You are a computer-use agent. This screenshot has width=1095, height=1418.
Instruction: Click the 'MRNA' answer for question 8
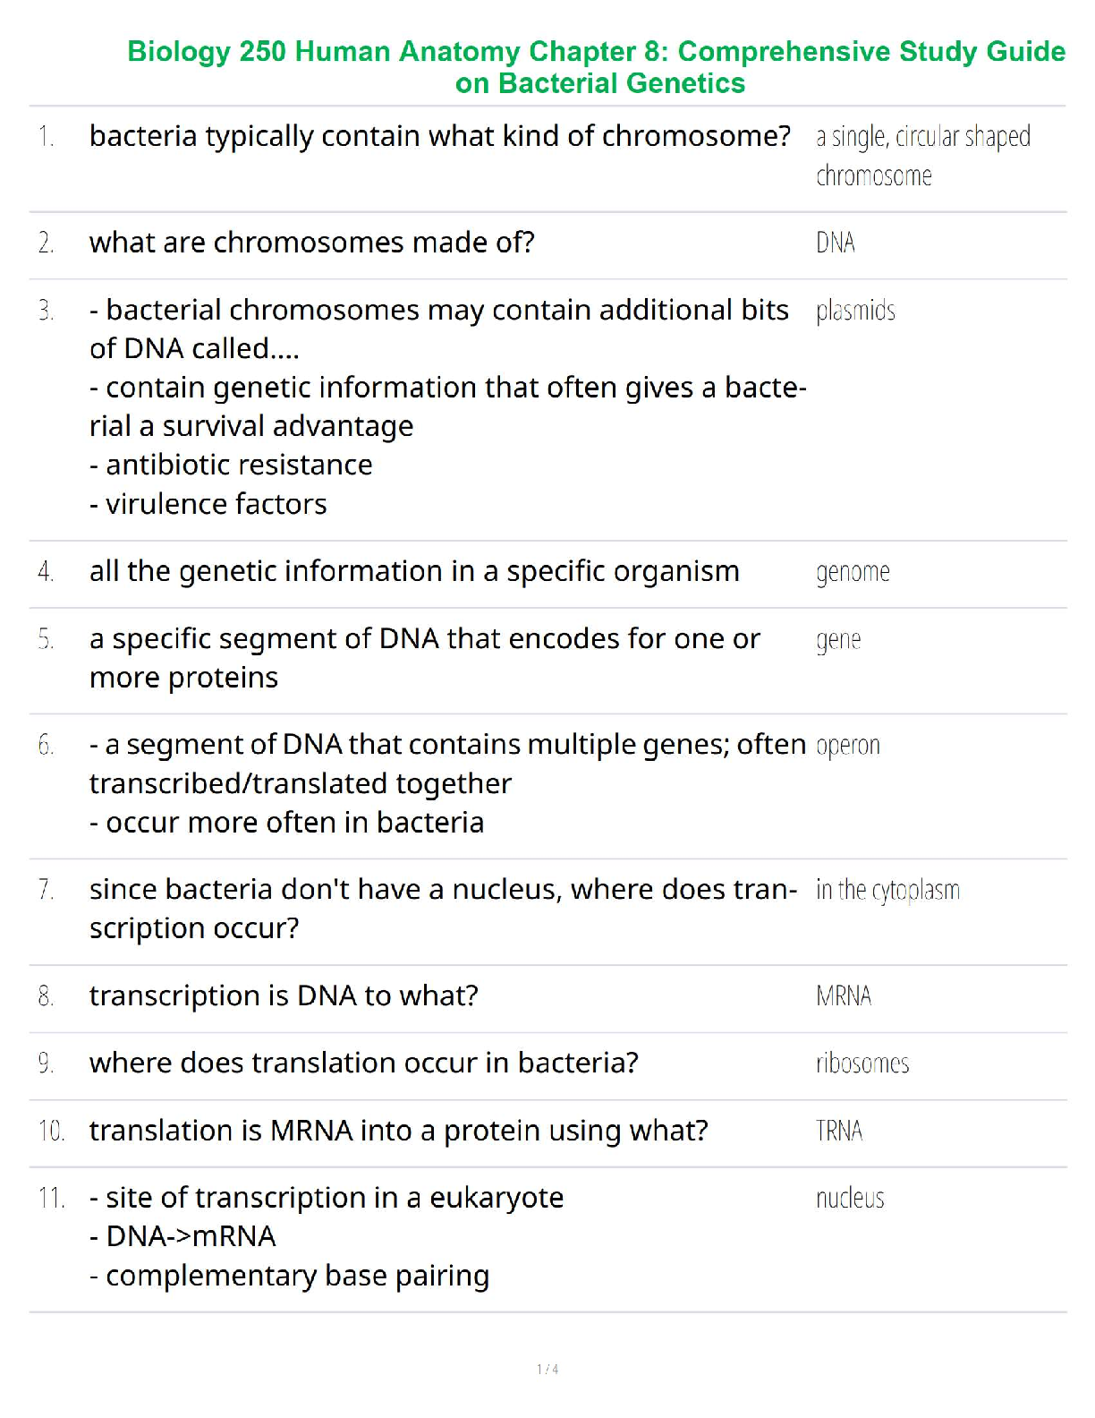844,995
